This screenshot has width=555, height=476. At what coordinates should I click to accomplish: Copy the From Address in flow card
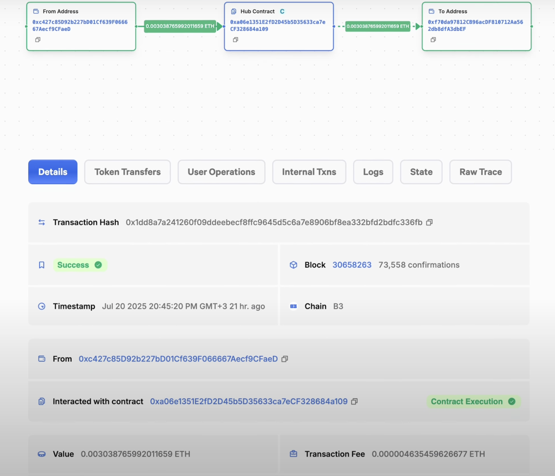[x=38, y=40]
